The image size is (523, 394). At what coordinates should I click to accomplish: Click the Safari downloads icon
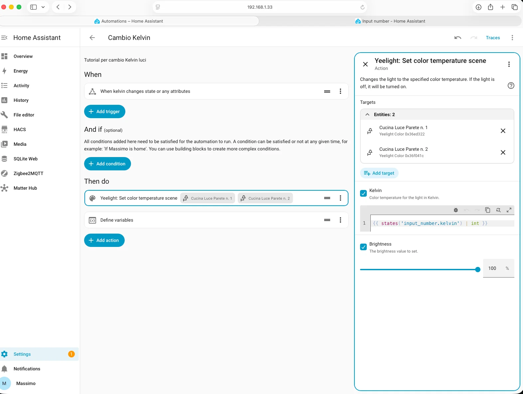pos(478,7)
